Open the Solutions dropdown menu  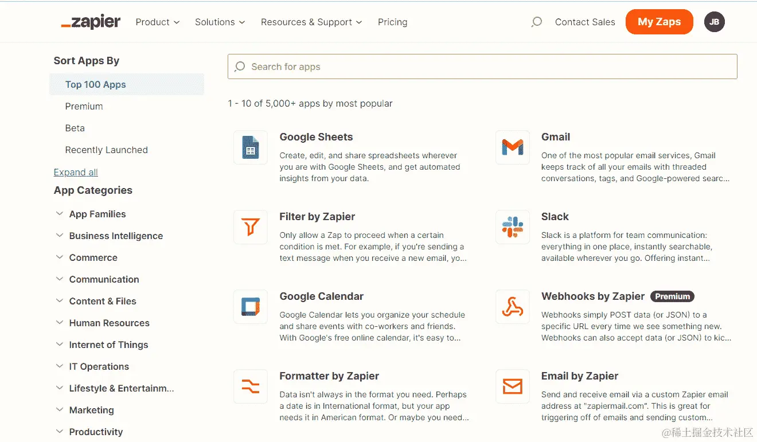point(220,22)
